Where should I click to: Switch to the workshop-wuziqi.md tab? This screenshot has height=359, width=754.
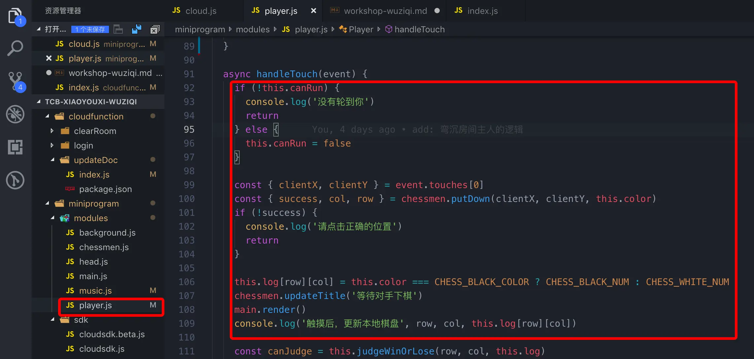click(x=385, y=11)
